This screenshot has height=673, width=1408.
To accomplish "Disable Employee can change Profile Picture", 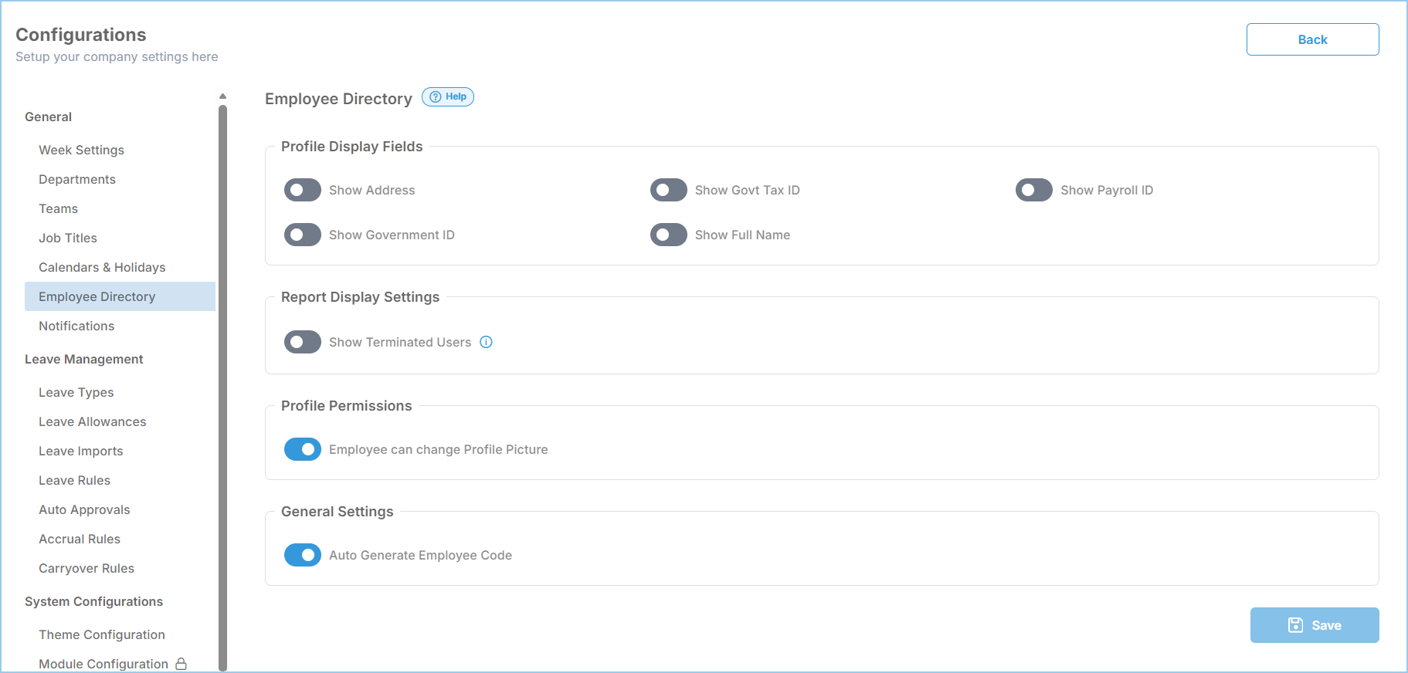I will click(303, 449).
